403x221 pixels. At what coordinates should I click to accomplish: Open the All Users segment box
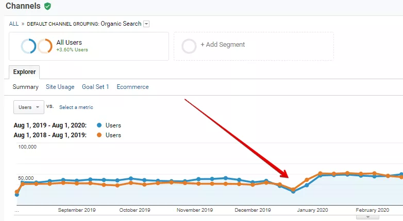pyautogui.click(x=89, y=46)
